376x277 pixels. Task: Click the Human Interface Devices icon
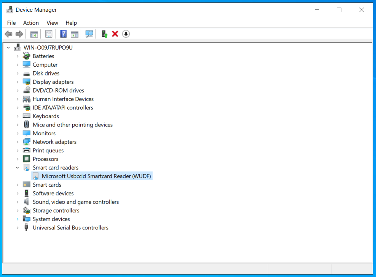pos(26,99)
